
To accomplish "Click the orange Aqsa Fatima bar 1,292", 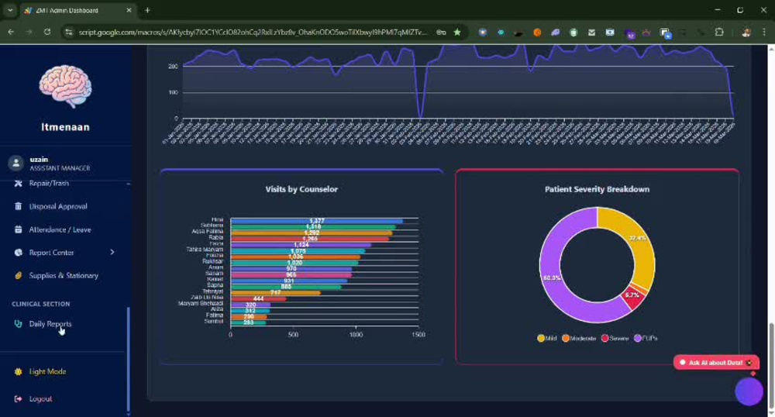I will [x=312, y=233].
